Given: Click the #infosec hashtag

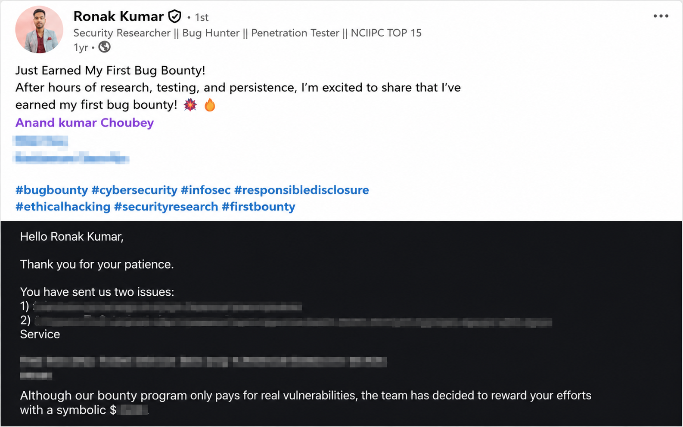Looking at the screenshot, I should 206,190.
